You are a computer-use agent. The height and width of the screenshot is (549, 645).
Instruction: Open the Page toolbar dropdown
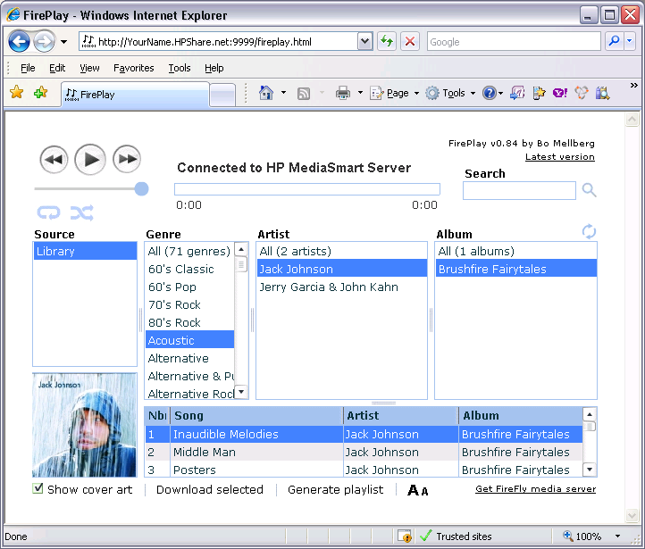click(x=395, y=93)
